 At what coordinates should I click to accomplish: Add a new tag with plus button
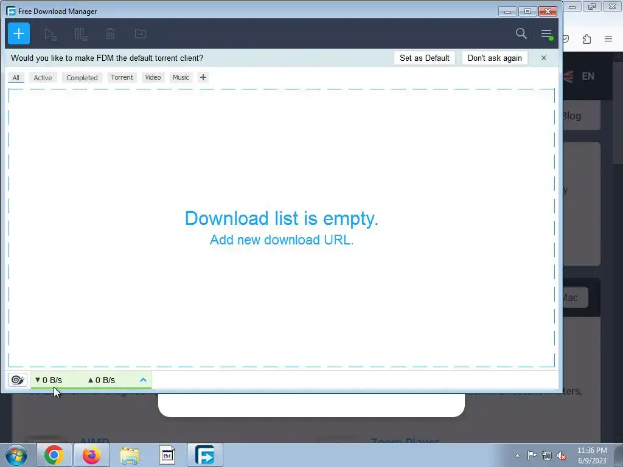click(203, 77)
